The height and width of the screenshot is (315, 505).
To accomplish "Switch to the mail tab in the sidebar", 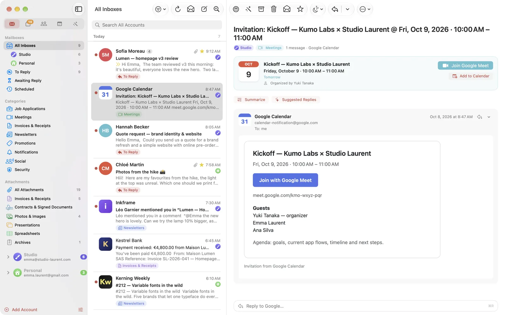I will pos(12,24).
